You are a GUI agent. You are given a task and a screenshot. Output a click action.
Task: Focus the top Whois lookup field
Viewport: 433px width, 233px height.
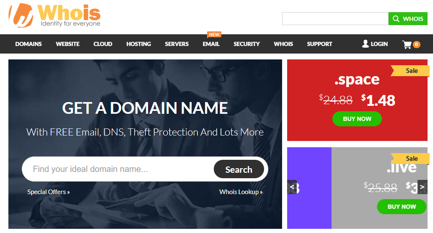(335, 19)
